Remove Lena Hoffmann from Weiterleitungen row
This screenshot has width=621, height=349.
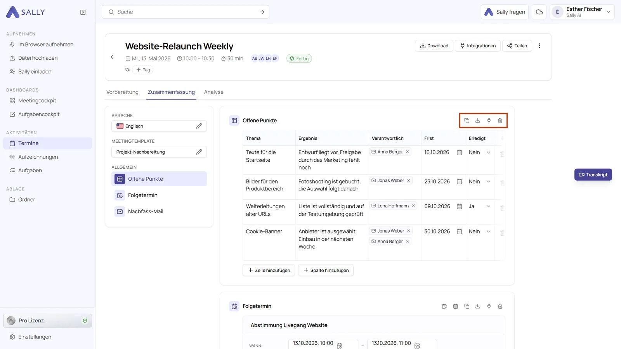tap(413, 206)
